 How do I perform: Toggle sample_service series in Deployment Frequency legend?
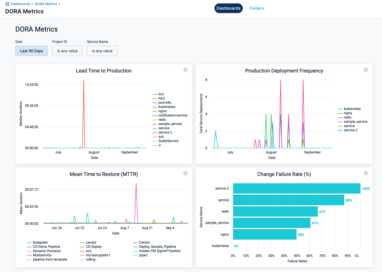355,122
